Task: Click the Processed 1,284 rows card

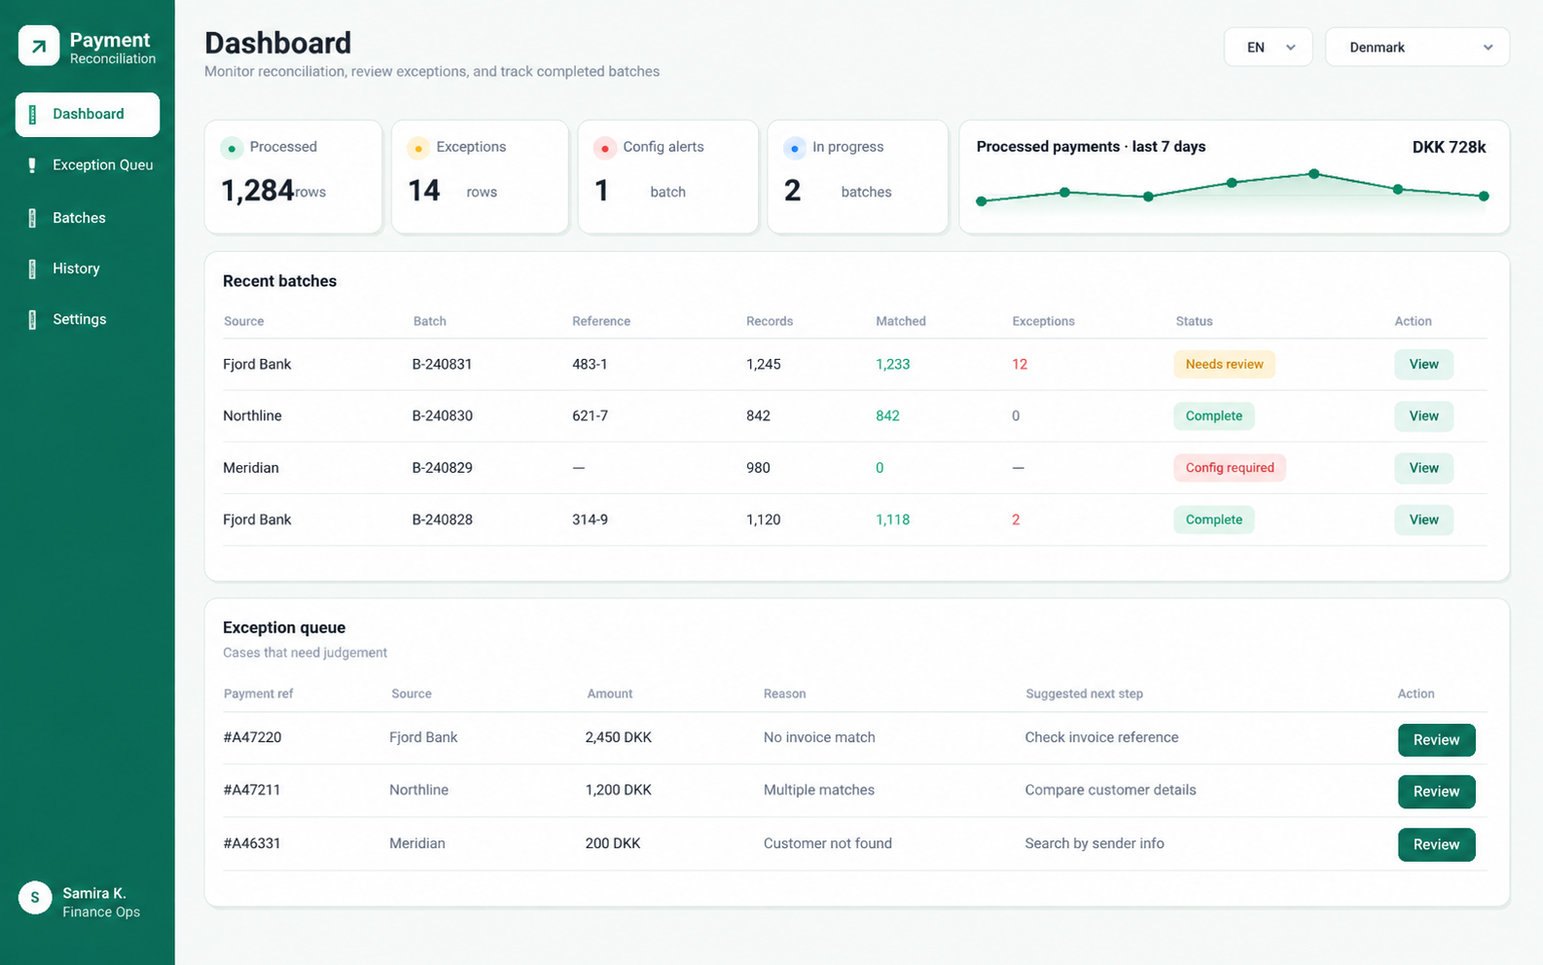Action: (x=293, y=177)
